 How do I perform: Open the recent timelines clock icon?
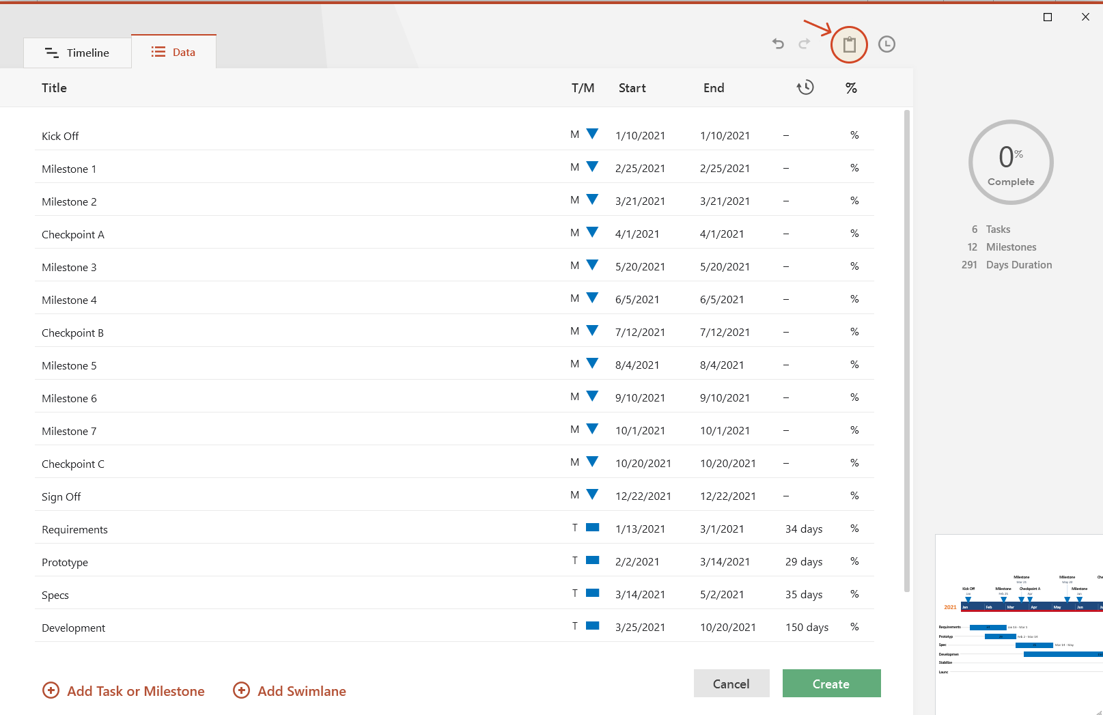pos(886,44)
